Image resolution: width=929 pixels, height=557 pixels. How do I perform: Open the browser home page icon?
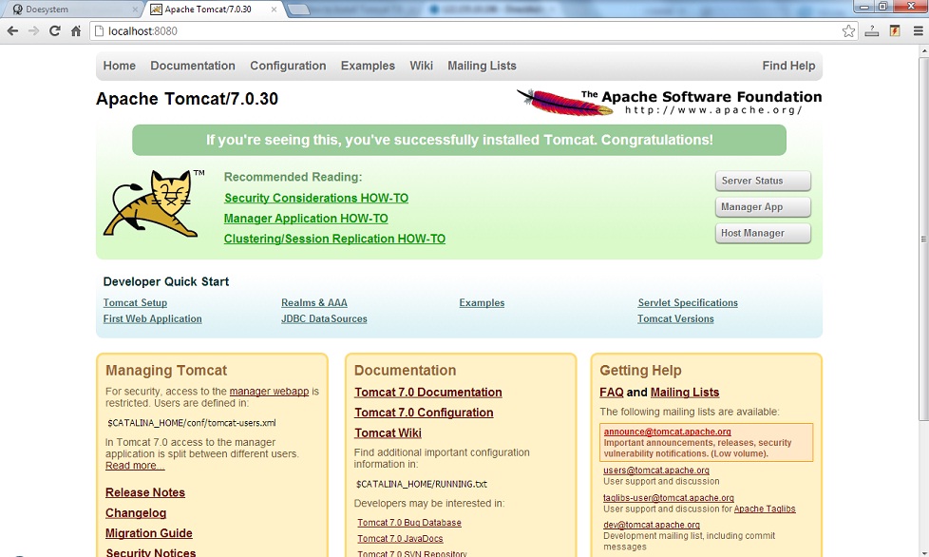pos(76,31)
